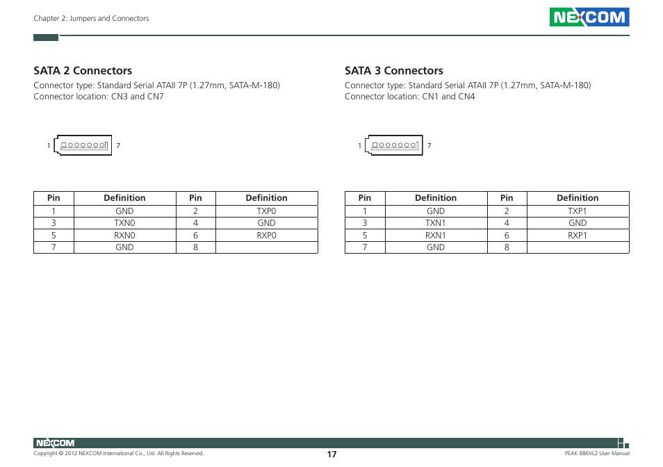Select the RXN0 cell in the SATA 2 table
Image resolution: width=663 pixels, height=467 pixels.
[124, 235]
